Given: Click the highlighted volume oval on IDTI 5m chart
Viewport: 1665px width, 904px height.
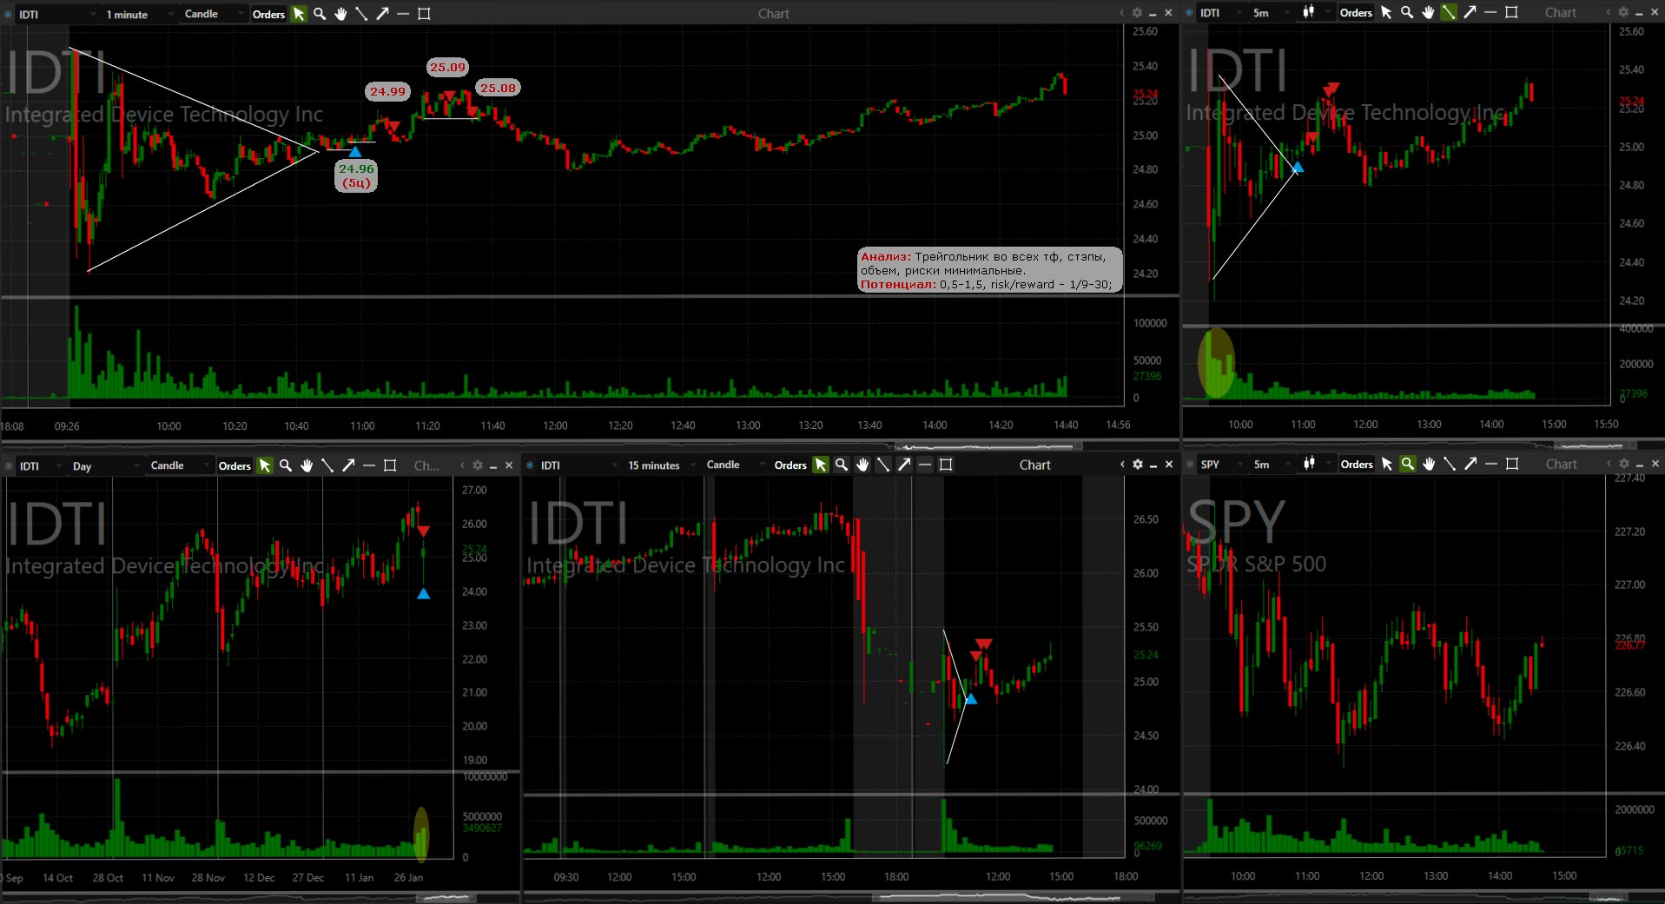Looking at the screenshot, I should point(1216,363).
